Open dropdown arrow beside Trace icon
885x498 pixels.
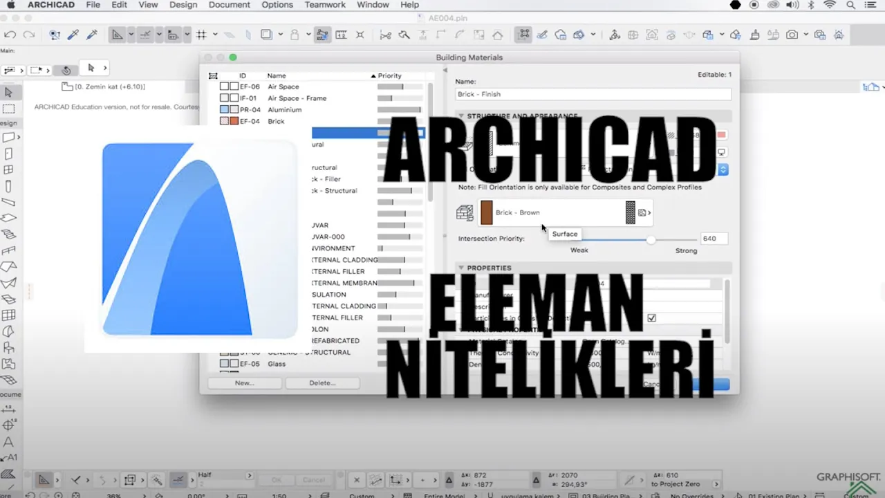pyautogui.click(x=279, y=35)
